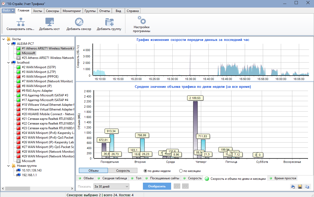Collapse the localhost tree node
This screenshot has width=314, height=197.
pos(9,63)
